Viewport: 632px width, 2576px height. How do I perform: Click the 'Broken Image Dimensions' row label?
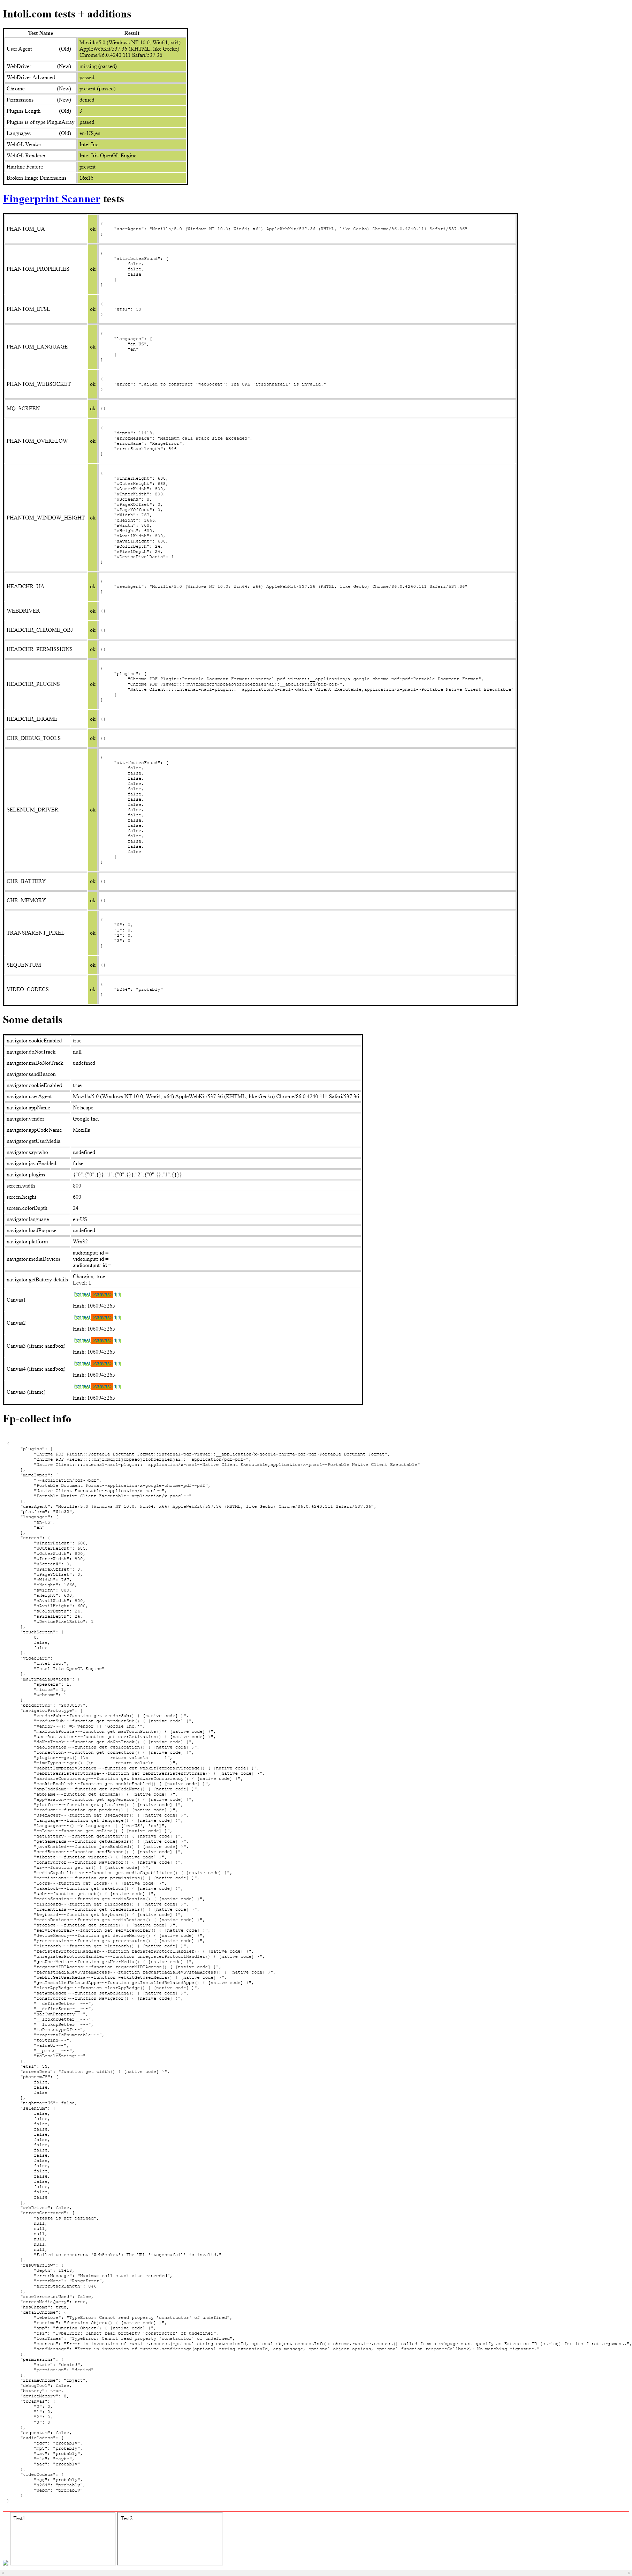coord(37,178)
